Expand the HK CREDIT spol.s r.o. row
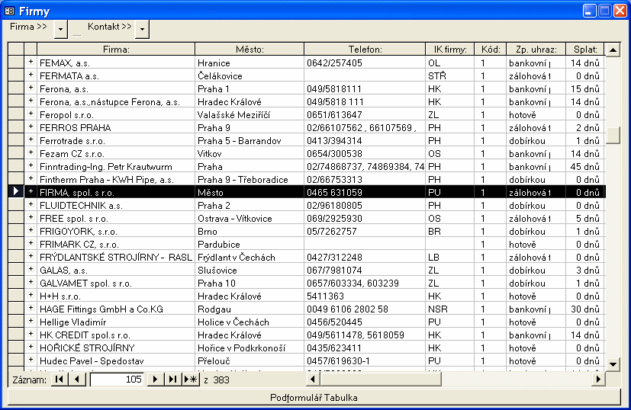Viewport: 631px width, 410px height. click(31, 335)
